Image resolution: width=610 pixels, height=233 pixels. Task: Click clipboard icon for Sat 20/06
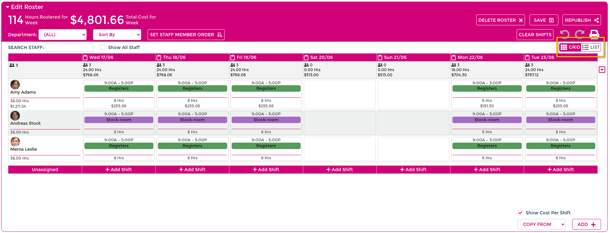306,57
